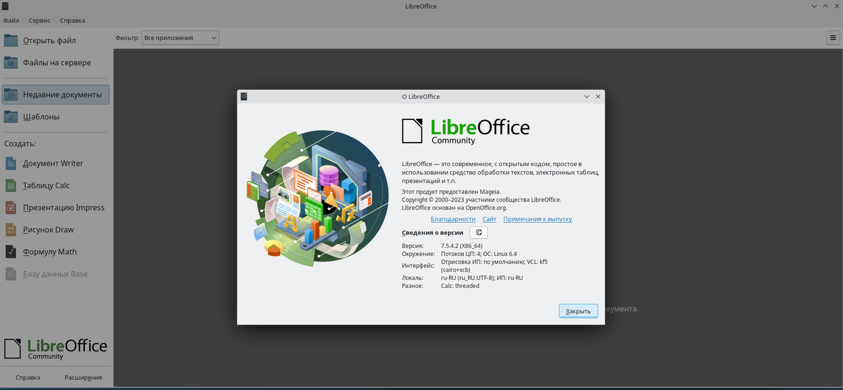Click the Draw drawing icon
Screen dimensions: 843x390
tap(11, 230)
